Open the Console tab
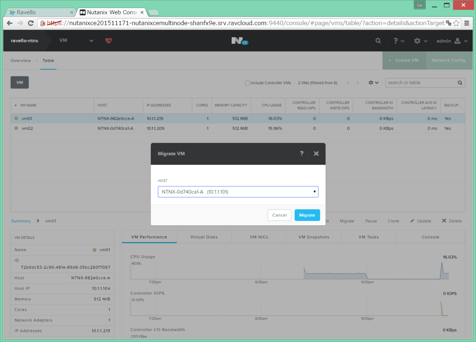The width and height of the screenshot is (476, 342). click(430, 237)
